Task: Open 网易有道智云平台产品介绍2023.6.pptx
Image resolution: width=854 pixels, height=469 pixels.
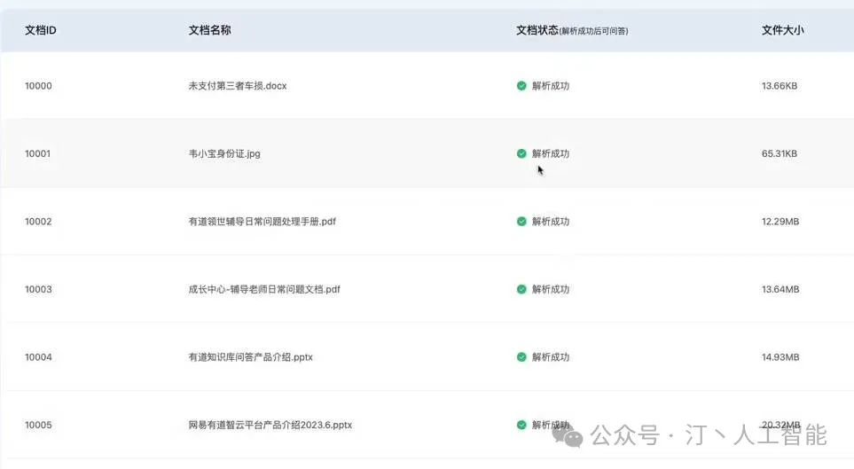Action: click(270, 425)
